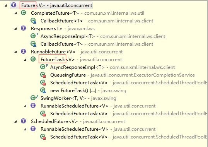The width and height of the screenshot is (208, 147).
Task: Collapse the RunnableFuture<V> node
Action: point(15,52)
